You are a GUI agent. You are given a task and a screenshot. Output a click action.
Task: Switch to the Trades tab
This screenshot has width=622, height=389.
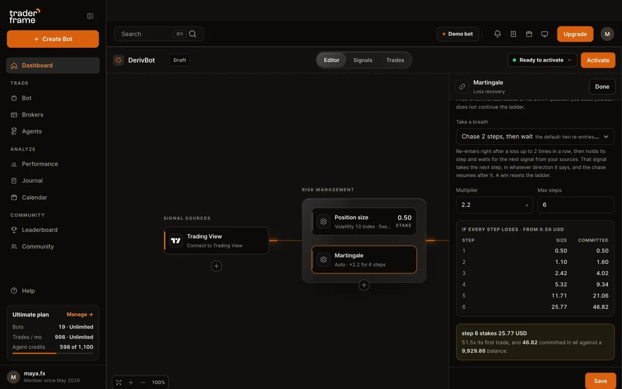pos(395,60)
